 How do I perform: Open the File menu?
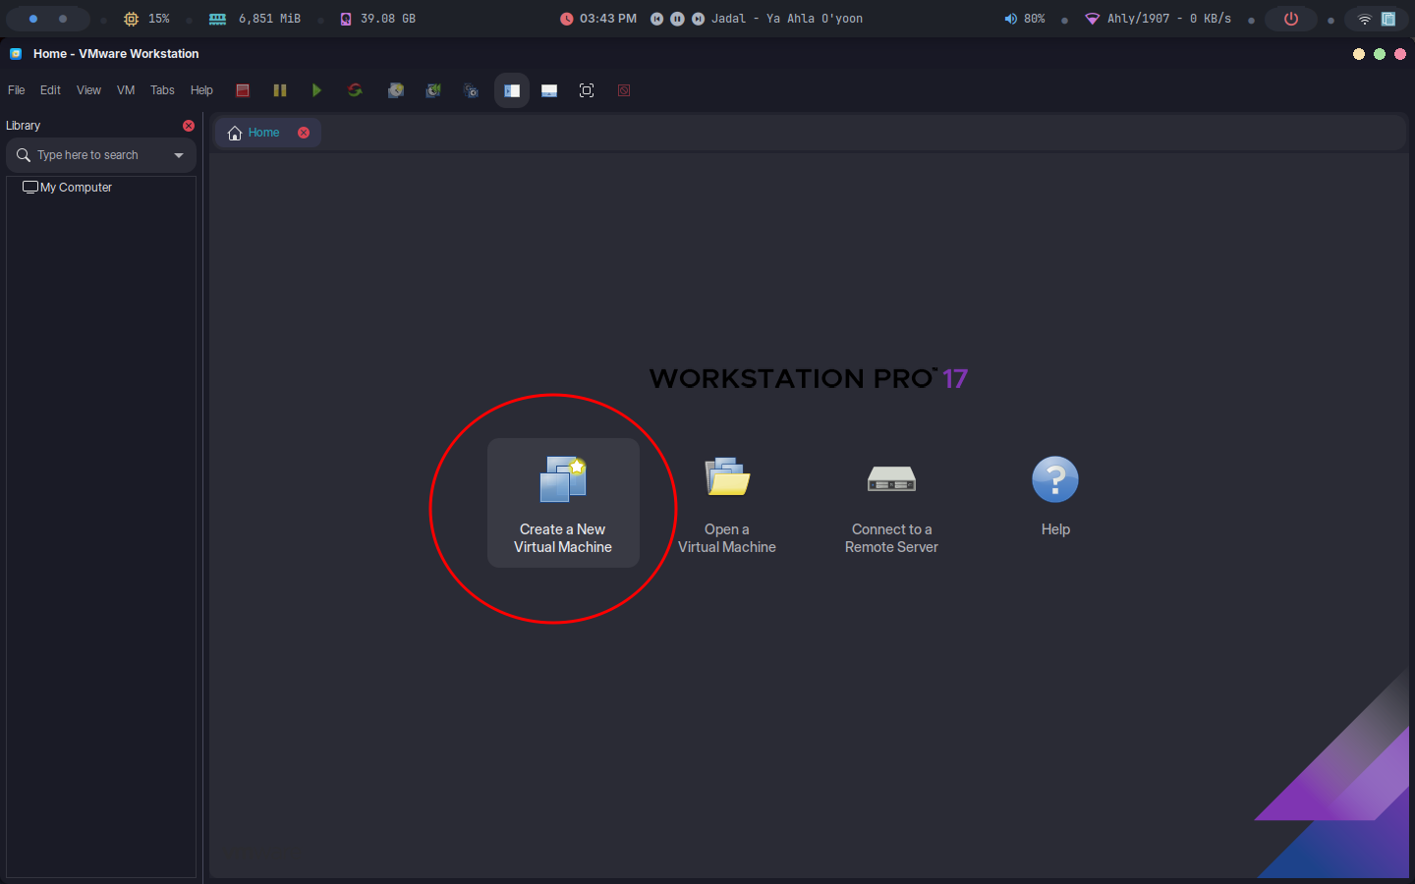[x=17, y=90]
